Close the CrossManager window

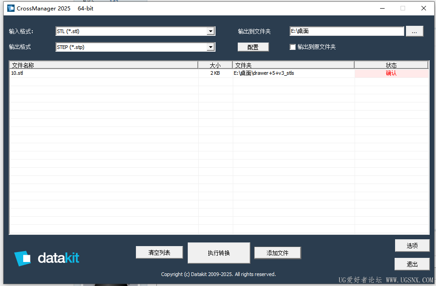[423, 8]
